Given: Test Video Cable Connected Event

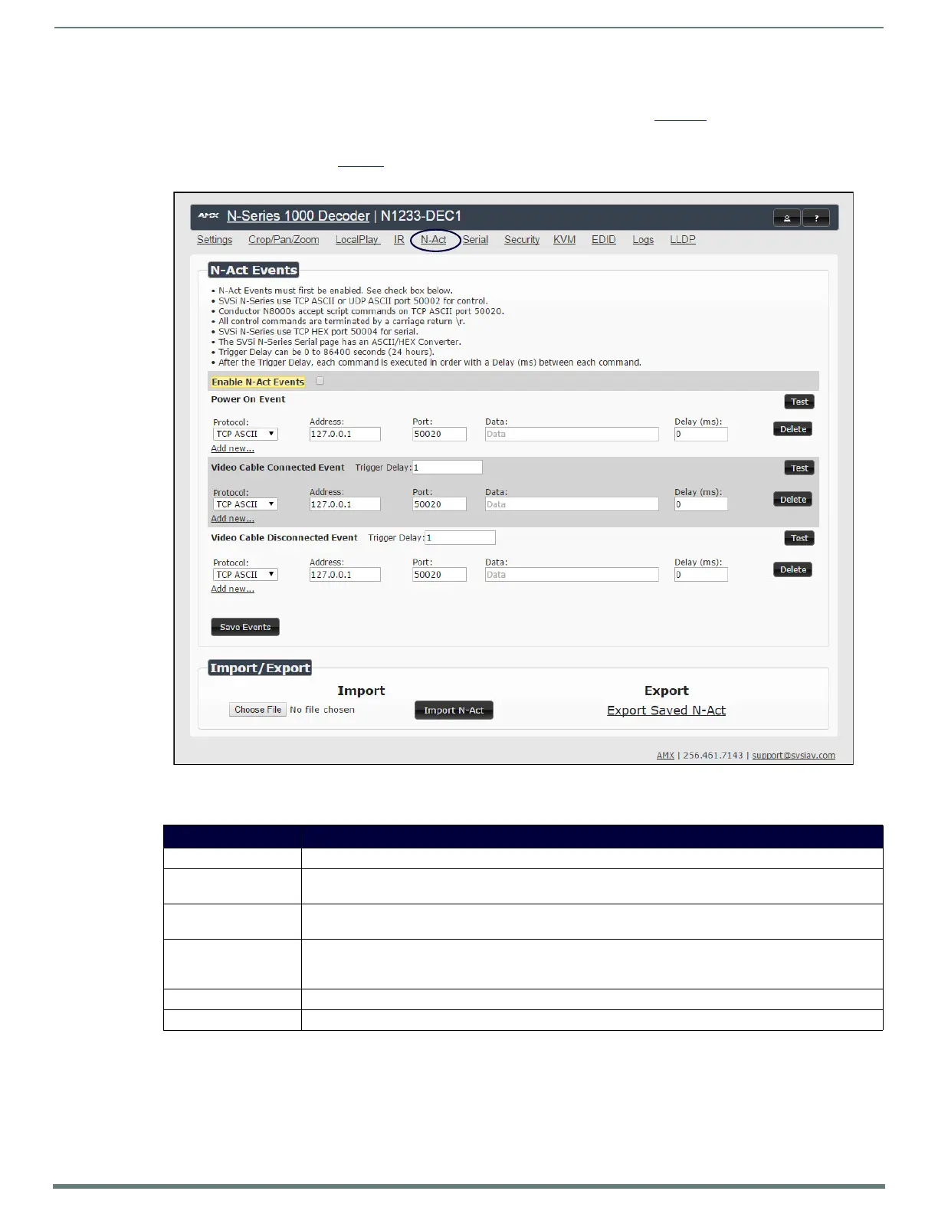Looking at the screenshot, I should (x=799, y=468).
